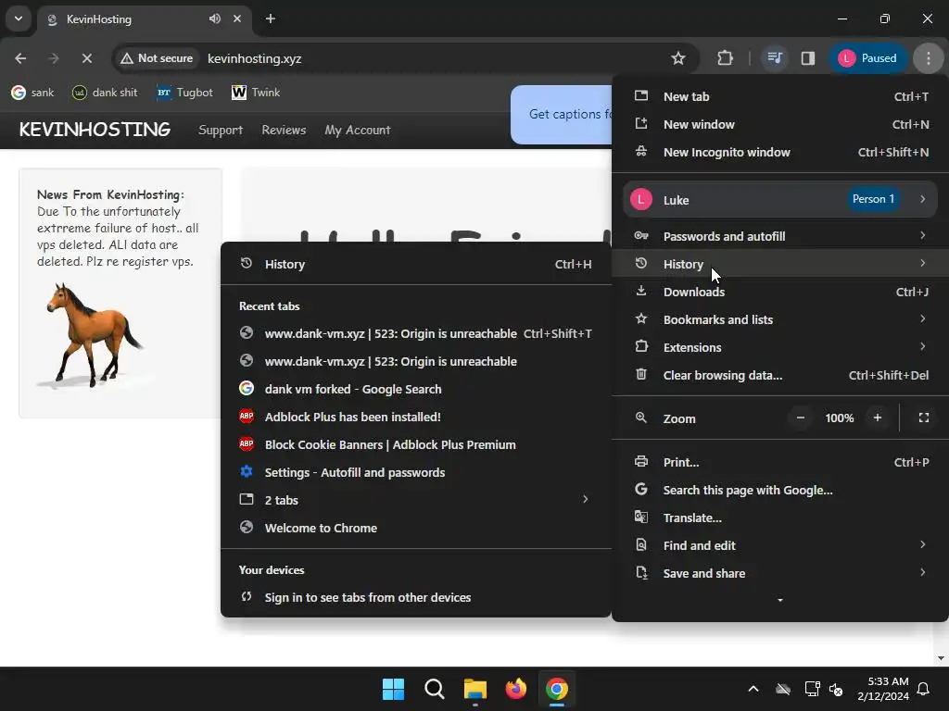Open taskbar Search icon
Viewport: 949px width, 711px height.
(434, 689)
